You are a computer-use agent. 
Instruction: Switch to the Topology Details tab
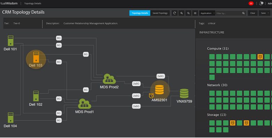140,13
